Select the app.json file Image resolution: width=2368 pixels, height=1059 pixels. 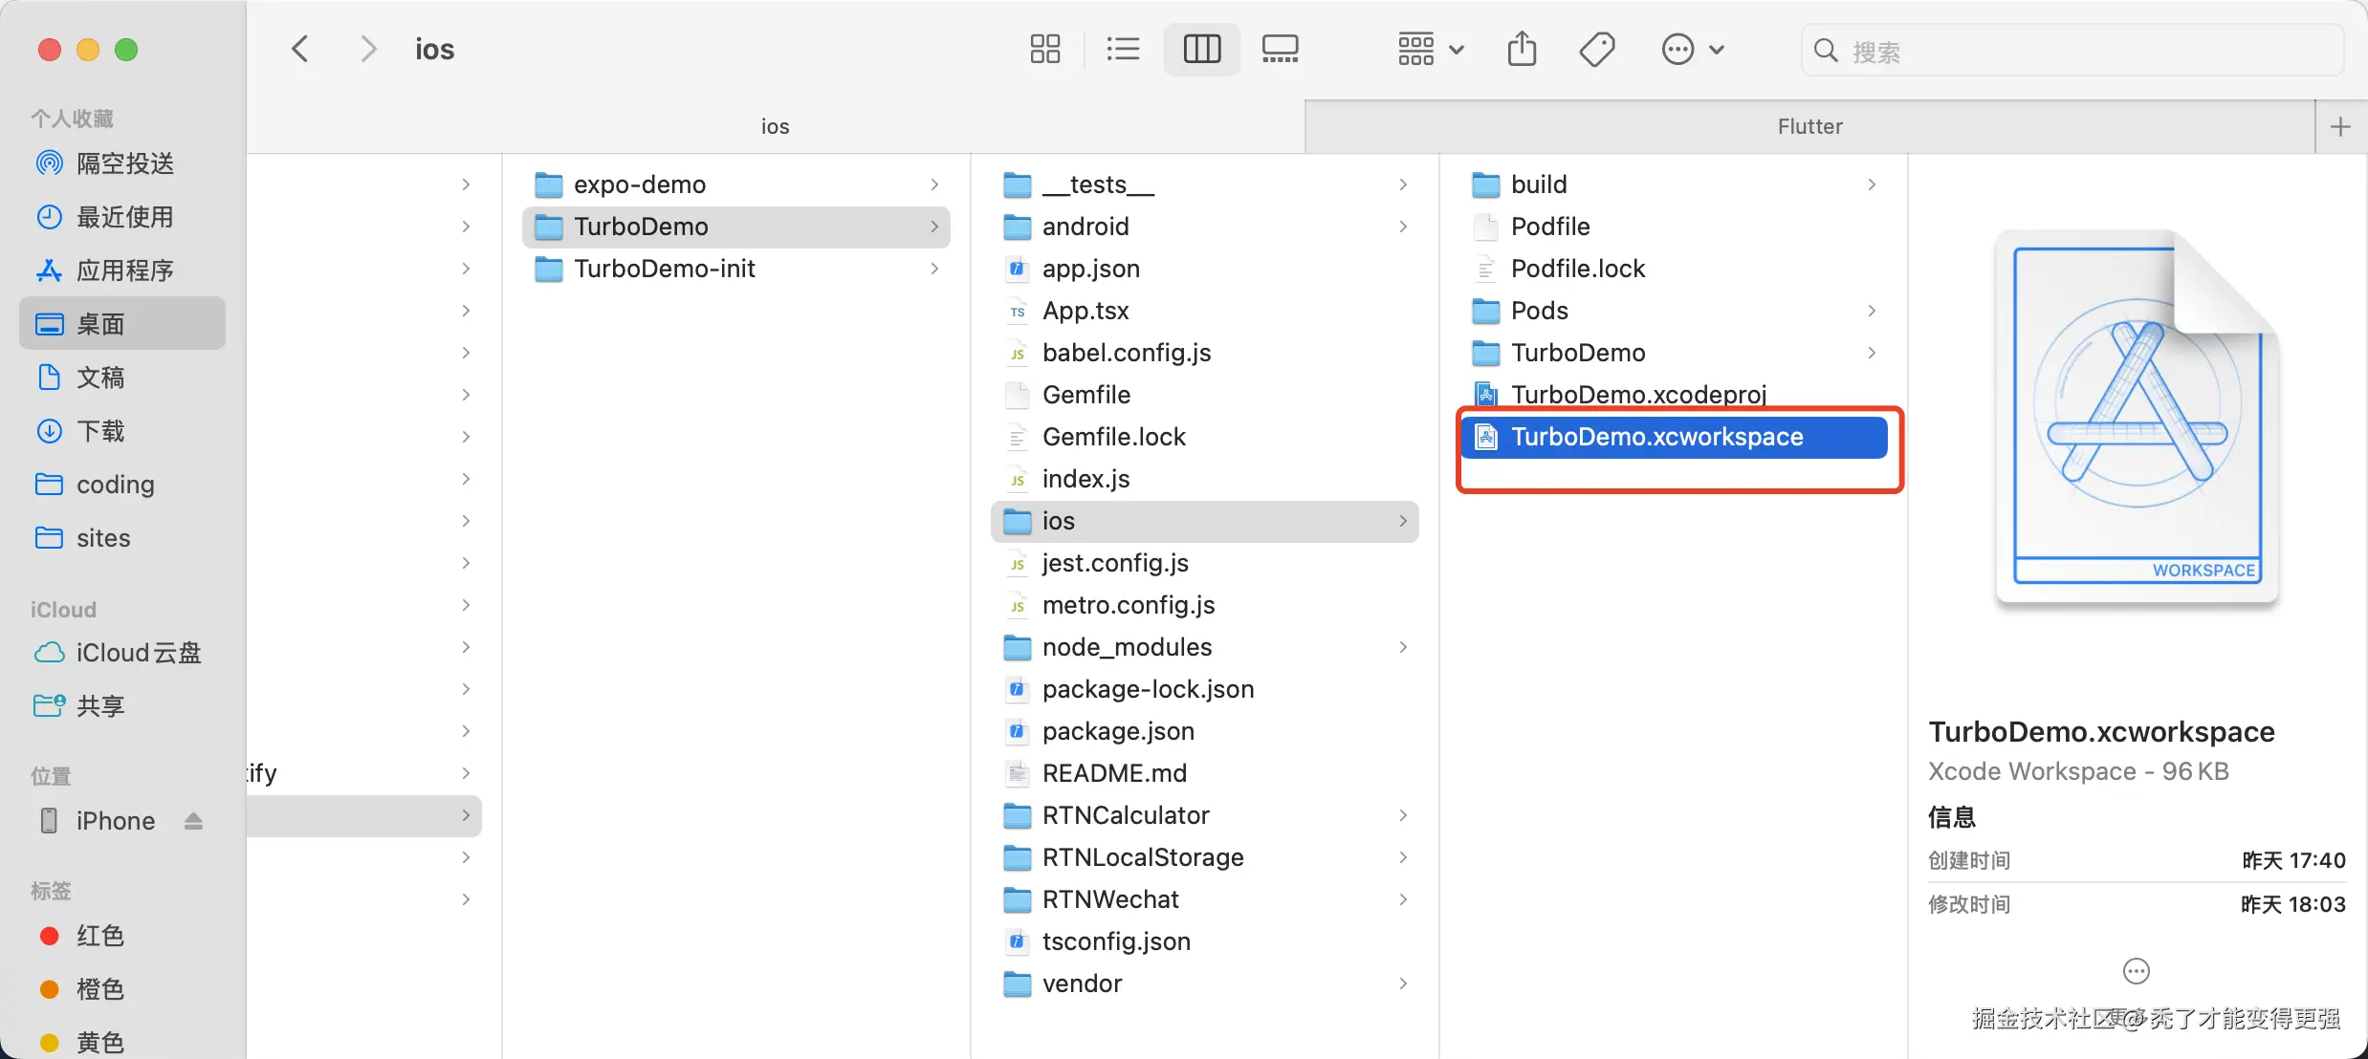(1205, 269)
